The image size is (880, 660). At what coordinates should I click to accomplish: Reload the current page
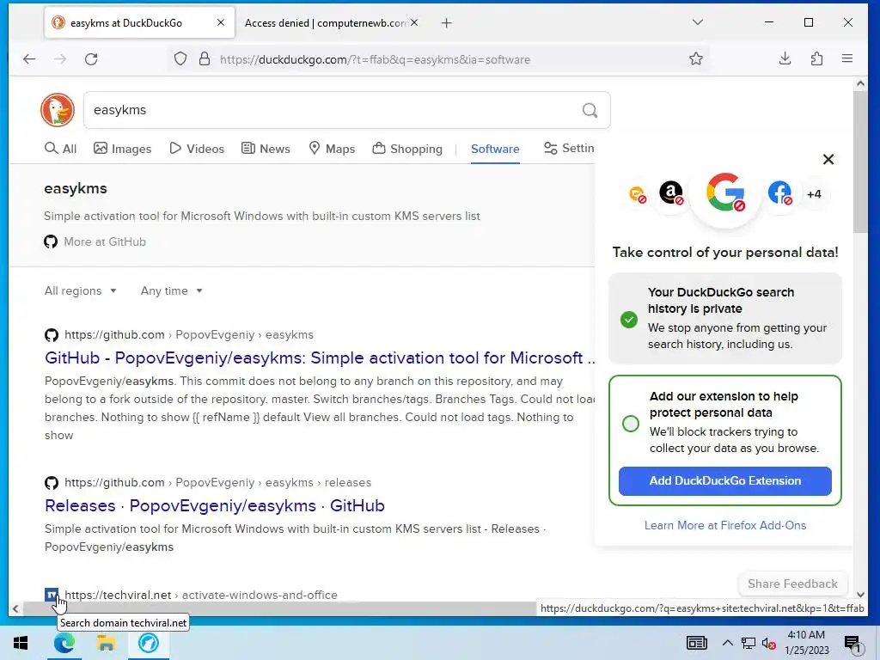91,59
